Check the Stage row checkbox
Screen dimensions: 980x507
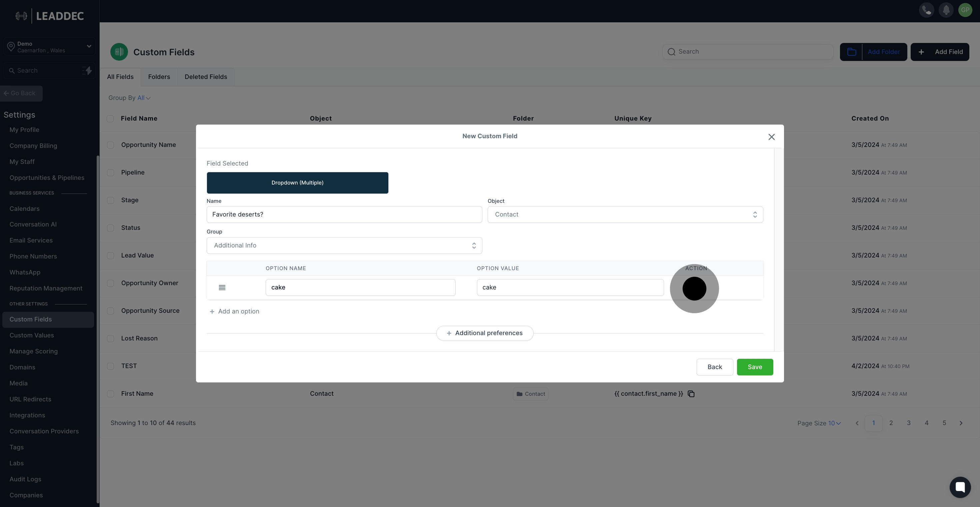[110, 200]
